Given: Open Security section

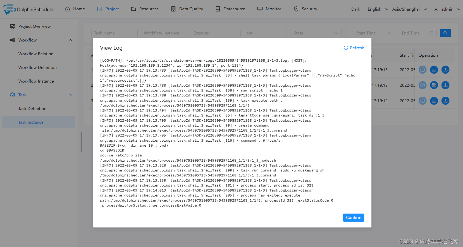Looking at the screenshot, I should pos(306,9).
